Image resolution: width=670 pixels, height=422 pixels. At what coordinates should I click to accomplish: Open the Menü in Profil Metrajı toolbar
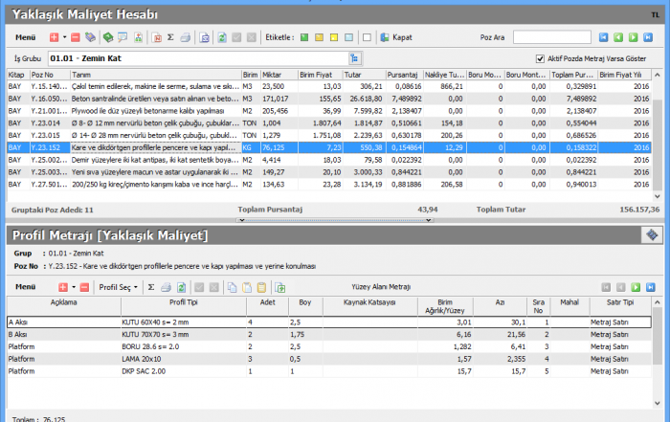click(25, 287)
